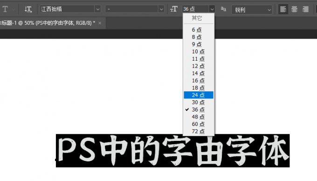Select 11 点 font size
Image resolution: width=317 pixels, height=181 pixels.
click(x=199, y=59)
